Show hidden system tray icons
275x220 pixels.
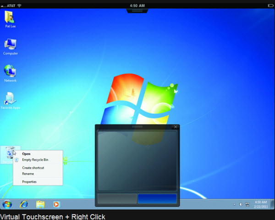[x=234, y=204]
